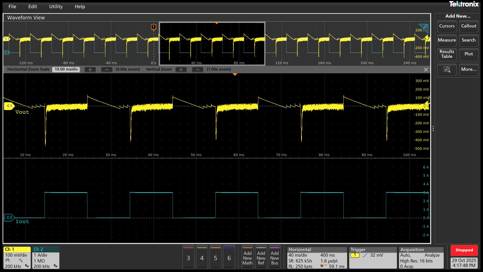Open the trigger source 1 selector
The image size is (483, 272).
(355, 255)
